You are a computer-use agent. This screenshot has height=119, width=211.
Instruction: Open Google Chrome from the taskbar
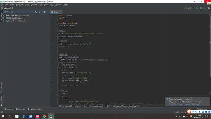44,116
